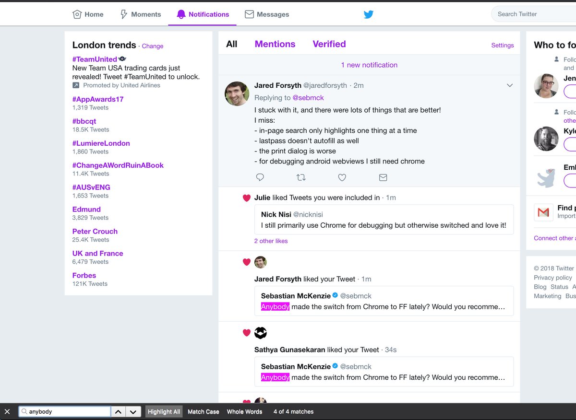Click the Status footer link
576x420 pixels.
559,287
